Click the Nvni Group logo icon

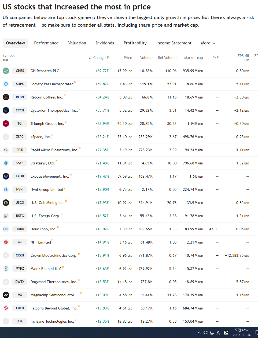[6, 189]
